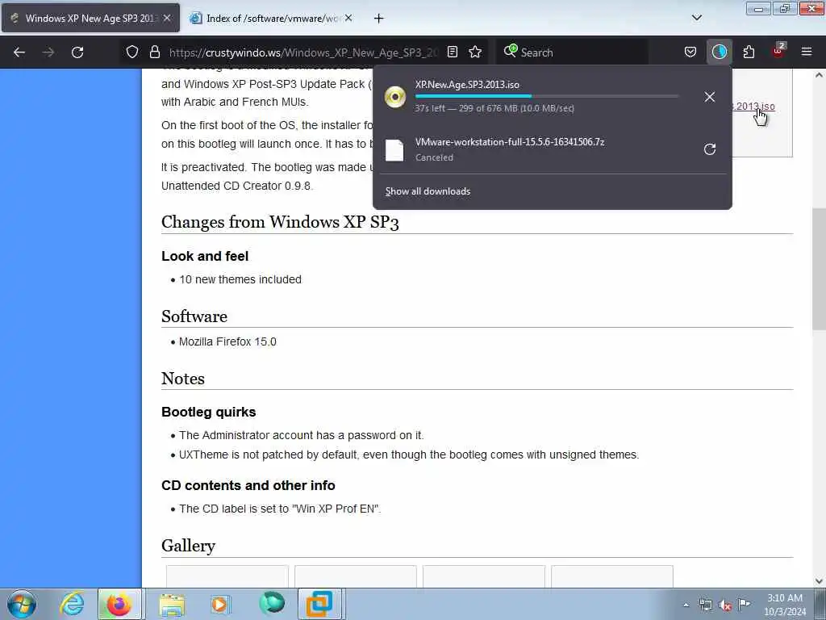This screenshot has width=826, height=620.
Task: Click the VMware 7z file icon
Action: coord(394,150)
